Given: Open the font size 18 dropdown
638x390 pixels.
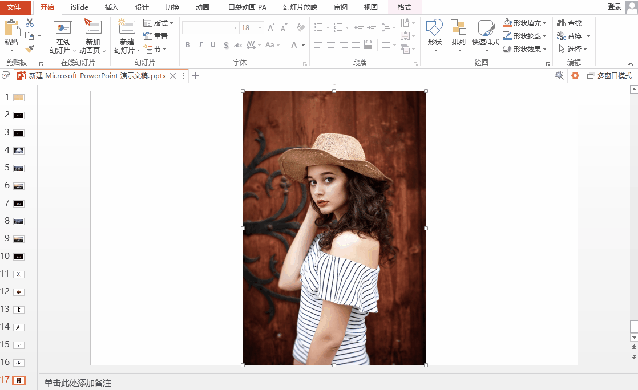Looking at the screenshot, I should [x=260, y=28].
